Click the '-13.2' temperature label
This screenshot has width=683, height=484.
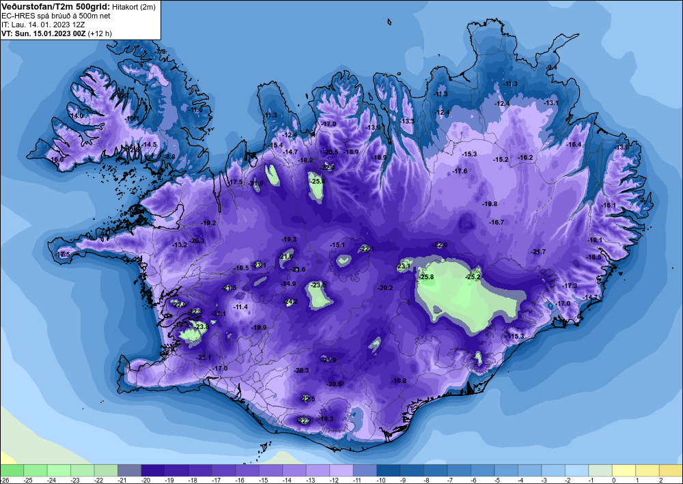point(180,245)
